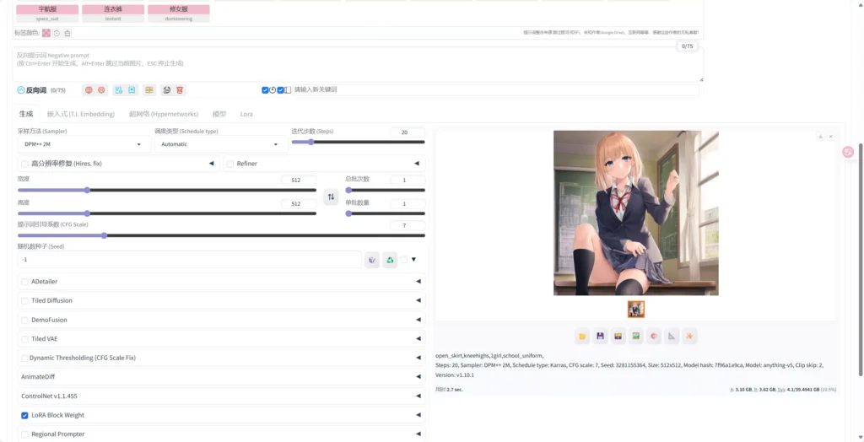Open the Sampler dropdown showing DPM++ 2M
Screen dimensions: 864x442
coord(82,144)
